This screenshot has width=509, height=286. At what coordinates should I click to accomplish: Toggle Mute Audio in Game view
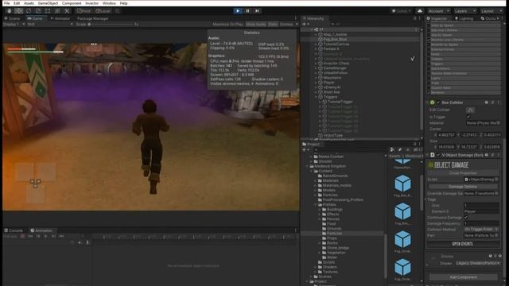(x=256, y=25)
